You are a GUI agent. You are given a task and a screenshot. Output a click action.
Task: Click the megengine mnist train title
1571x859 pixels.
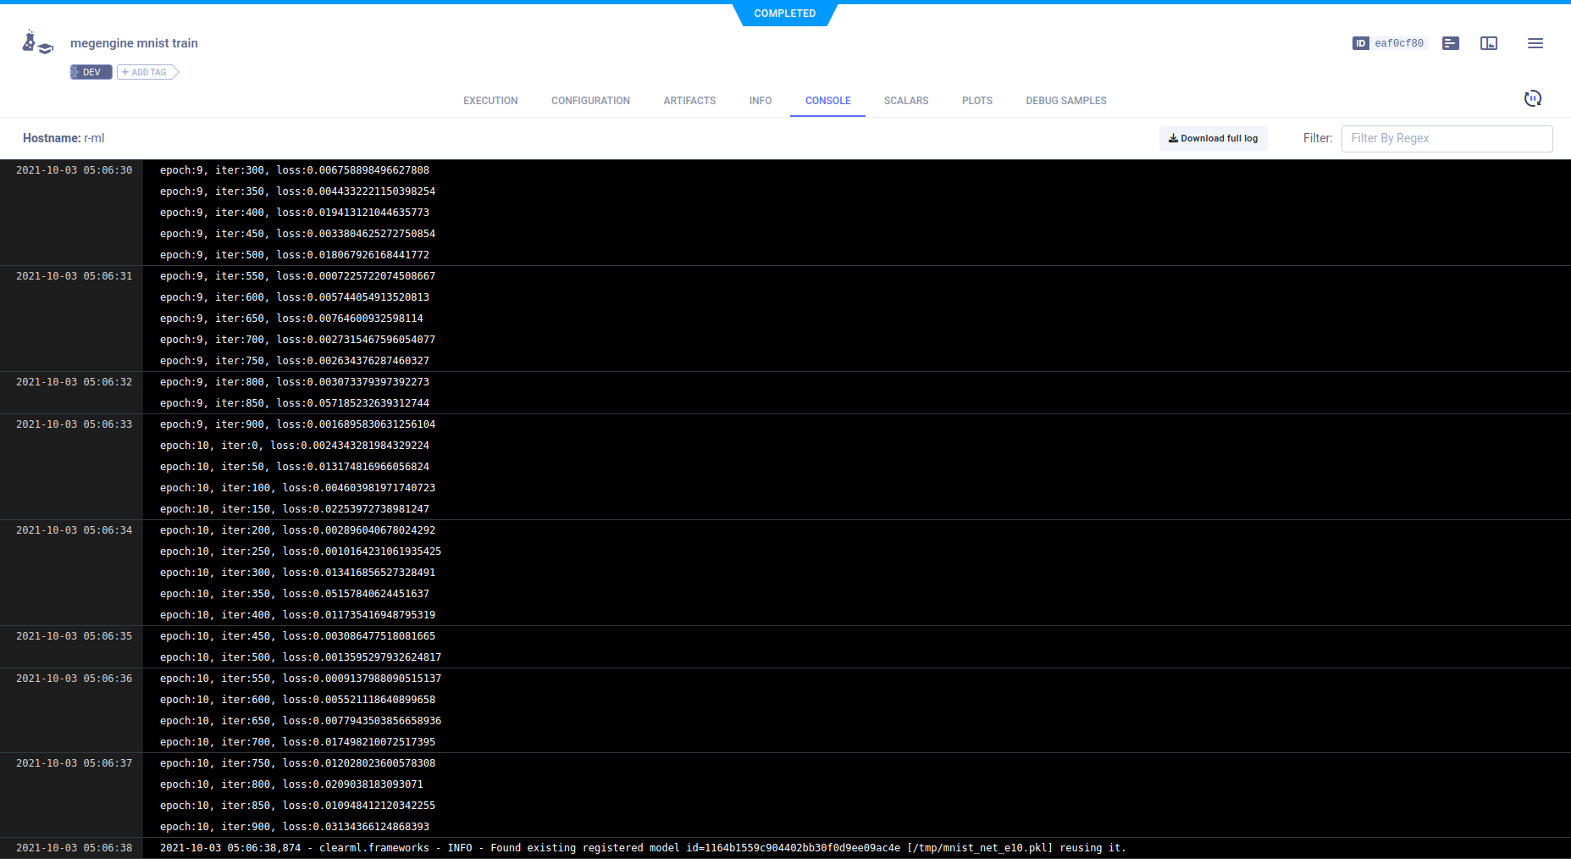134,43
